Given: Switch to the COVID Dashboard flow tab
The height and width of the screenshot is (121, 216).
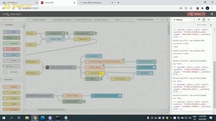Looking at the screenshot, I should click(145, 19).
